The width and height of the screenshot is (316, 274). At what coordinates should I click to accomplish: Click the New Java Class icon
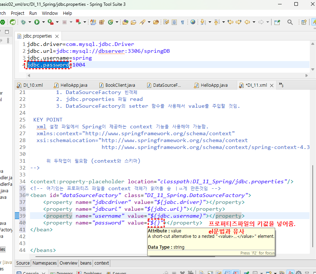pos(110,22)
